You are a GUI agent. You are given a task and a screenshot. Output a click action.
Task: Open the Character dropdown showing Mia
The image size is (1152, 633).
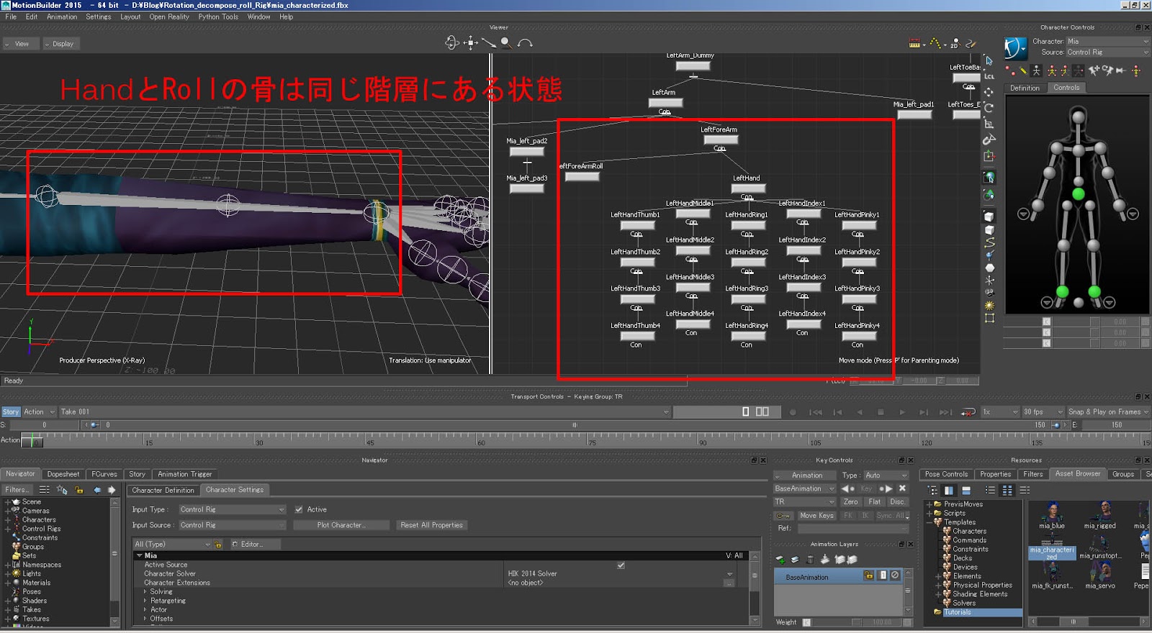tap(1107, 42)
